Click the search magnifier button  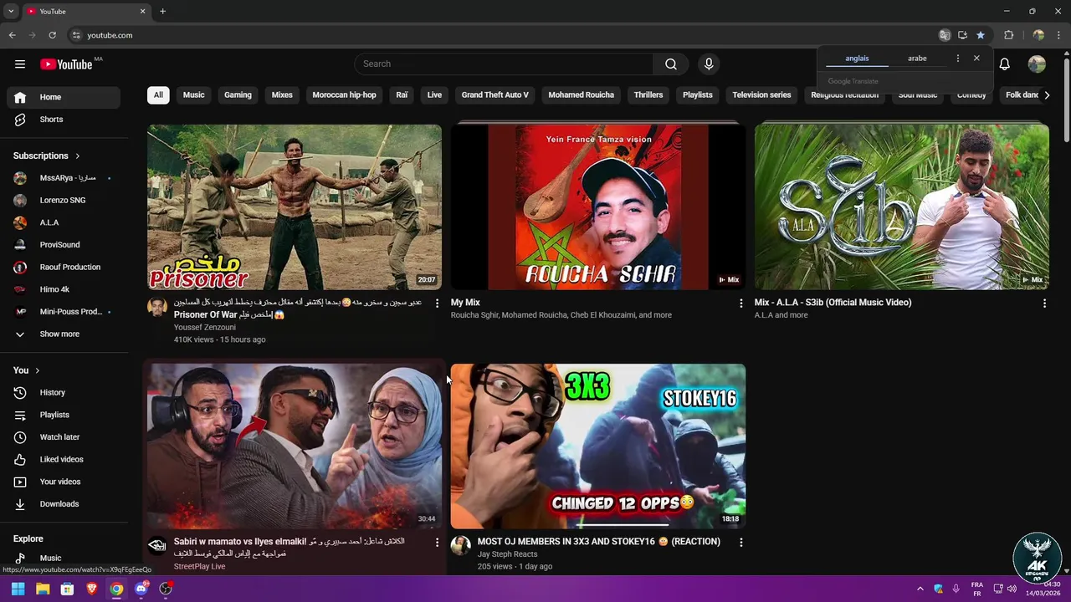(670, 64)
